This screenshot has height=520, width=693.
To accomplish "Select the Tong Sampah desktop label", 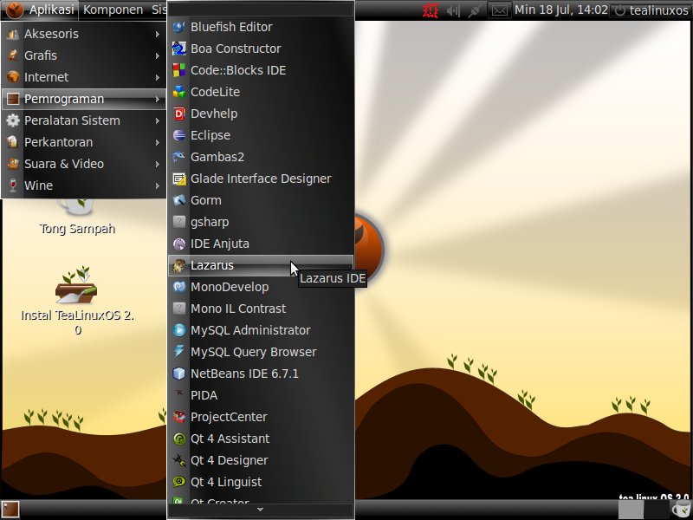I will tap(77, 229).
